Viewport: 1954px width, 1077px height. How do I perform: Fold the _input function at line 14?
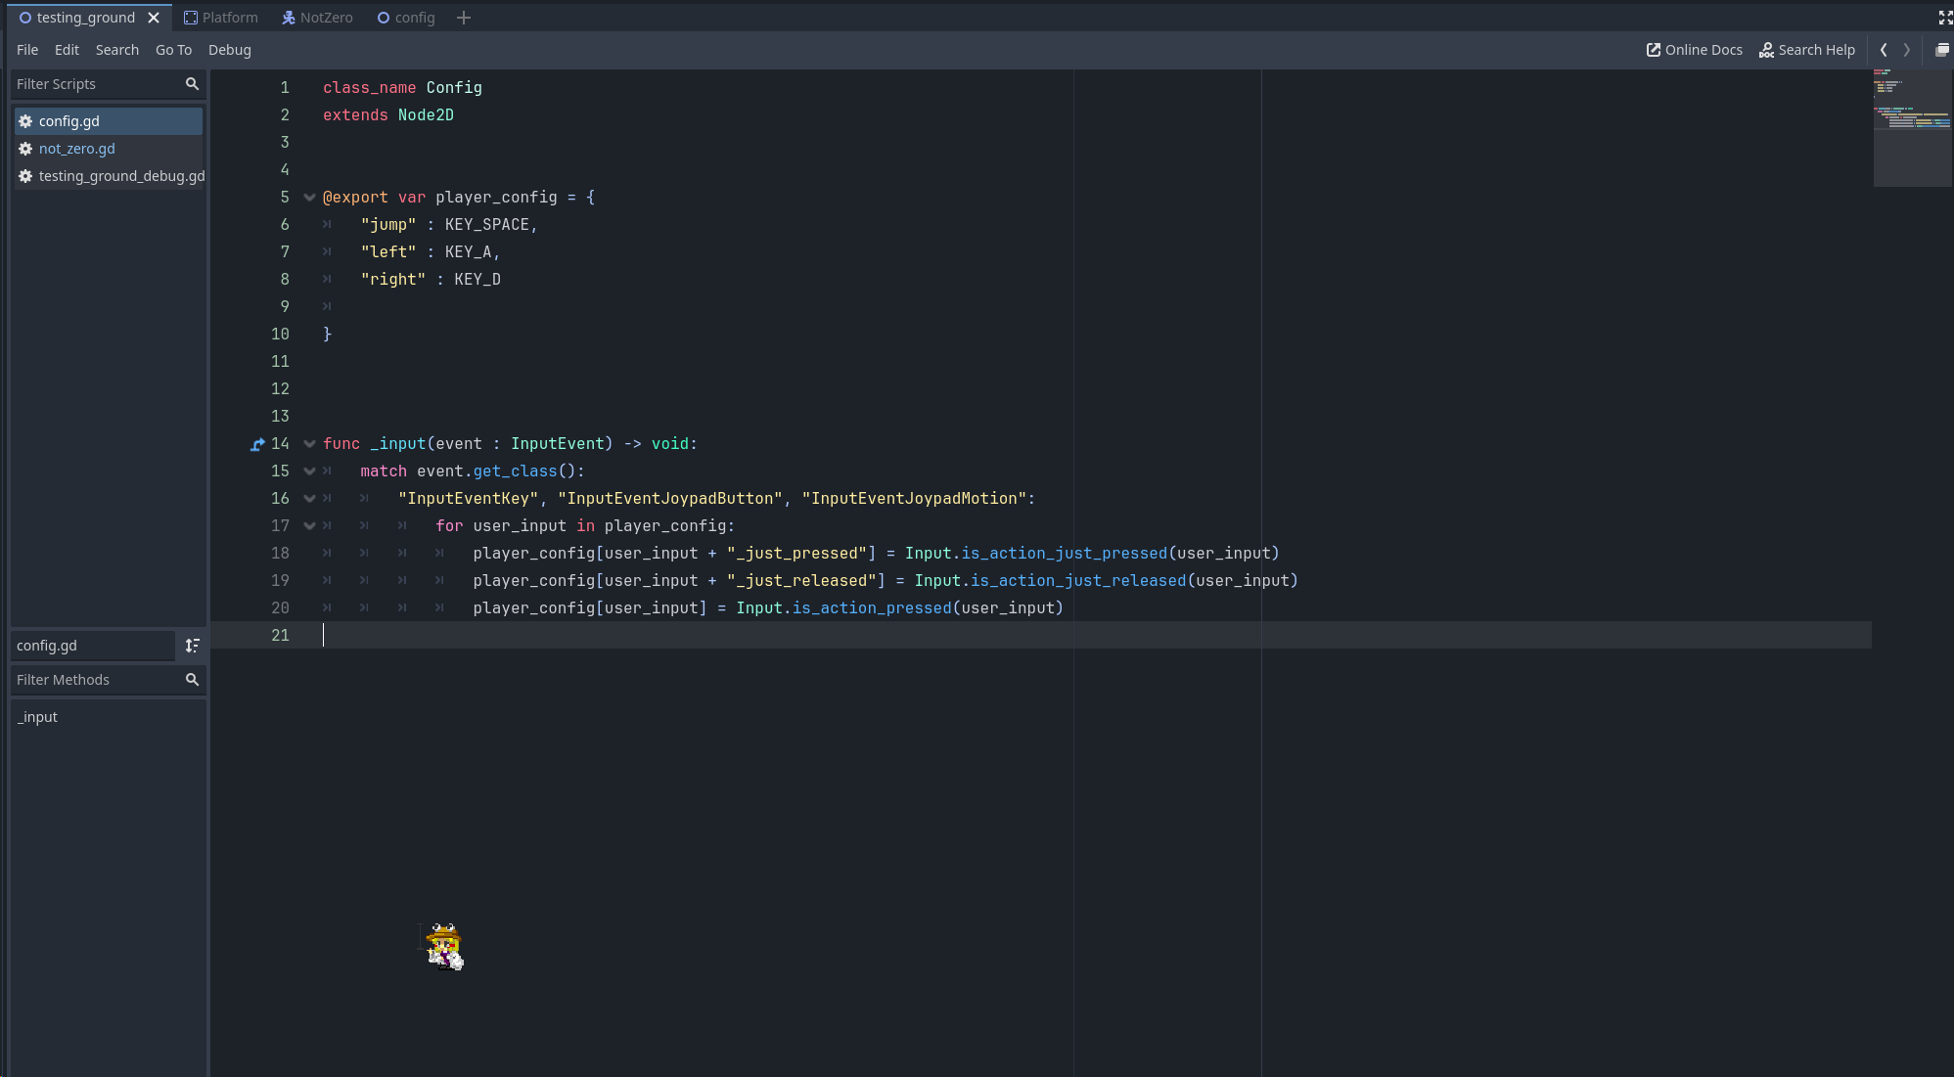click(x=309, y=444)
